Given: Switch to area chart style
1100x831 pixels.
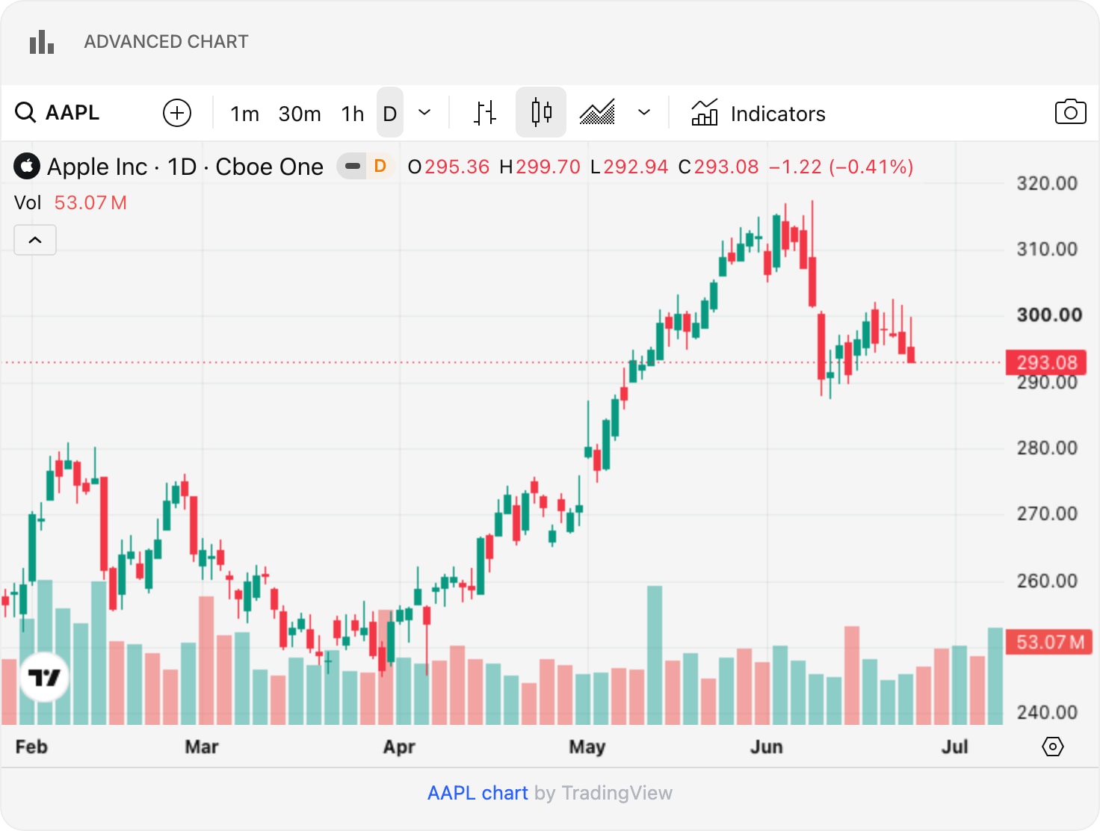Looking at the screenshot, I should click(597, 113).
